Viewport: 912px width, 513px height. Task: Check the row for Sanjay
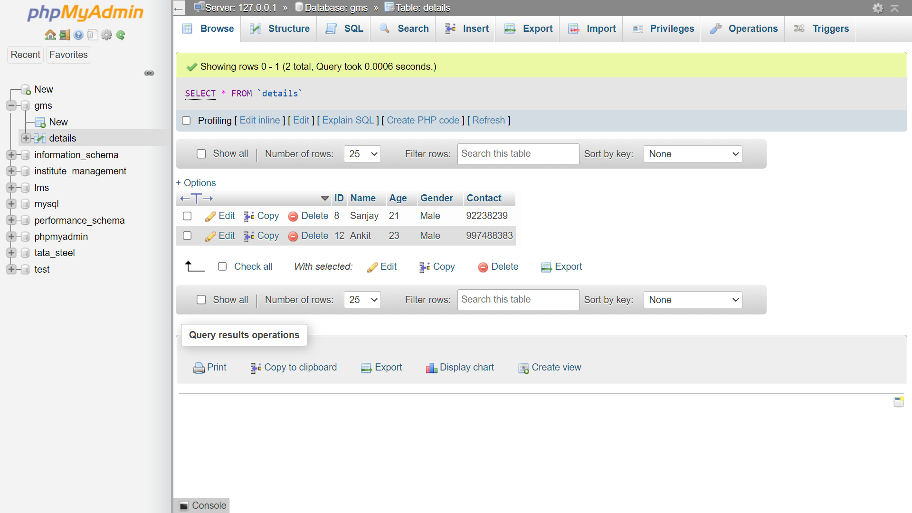click(187, 216)
